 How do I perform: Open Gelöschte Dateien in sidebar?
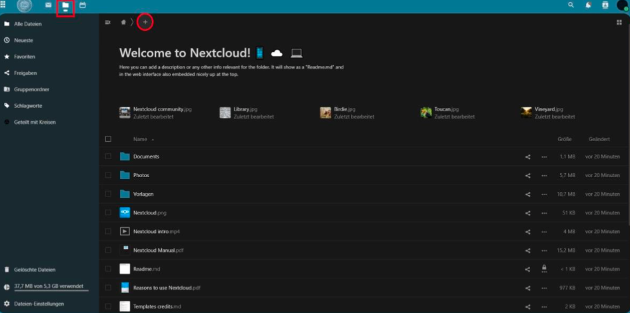(x=35, y=270)
